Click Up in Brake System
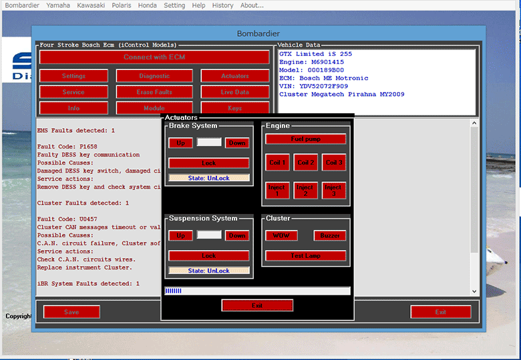 pyautogui.click(x=180, y=143)
